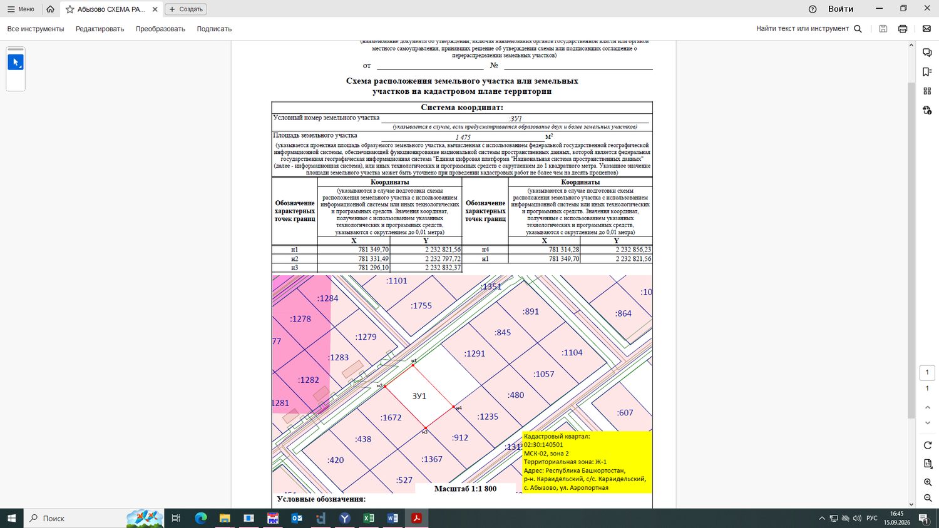Open Excel from the taskbar
The image size is (939, 528).
[x=369, y=518]
